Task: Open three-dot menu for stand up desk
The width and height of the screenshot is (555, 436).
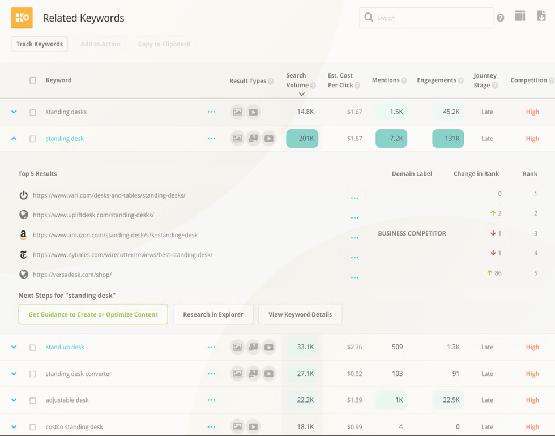Action: (x=211, y=347)
